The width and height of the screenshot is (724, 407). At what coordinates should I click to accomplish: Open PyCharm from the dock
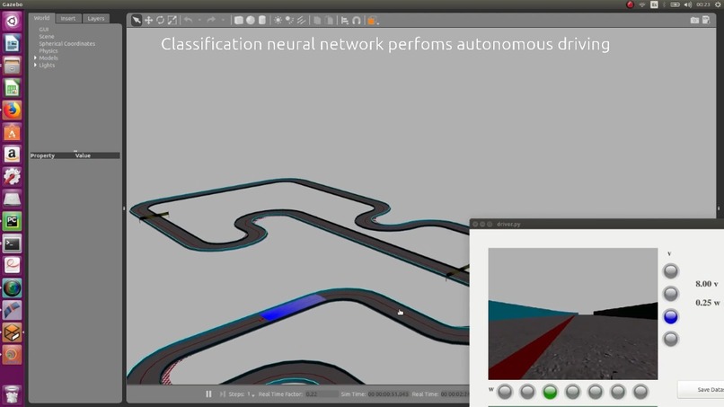12,221
